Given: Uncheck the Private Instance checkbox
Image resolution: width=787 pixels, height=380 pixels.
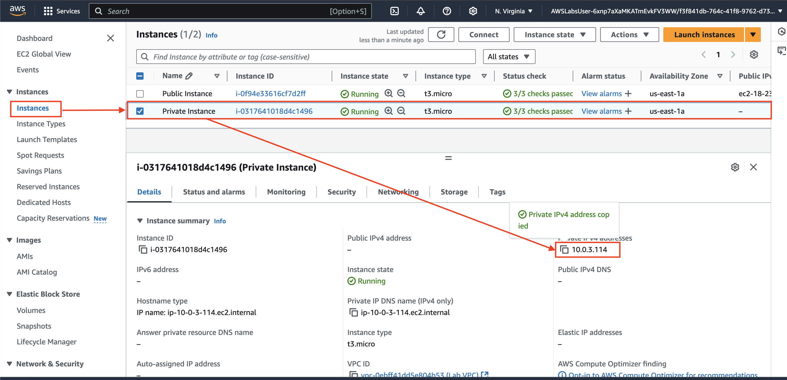Looking at the screenshot, I should click(140, 111).
